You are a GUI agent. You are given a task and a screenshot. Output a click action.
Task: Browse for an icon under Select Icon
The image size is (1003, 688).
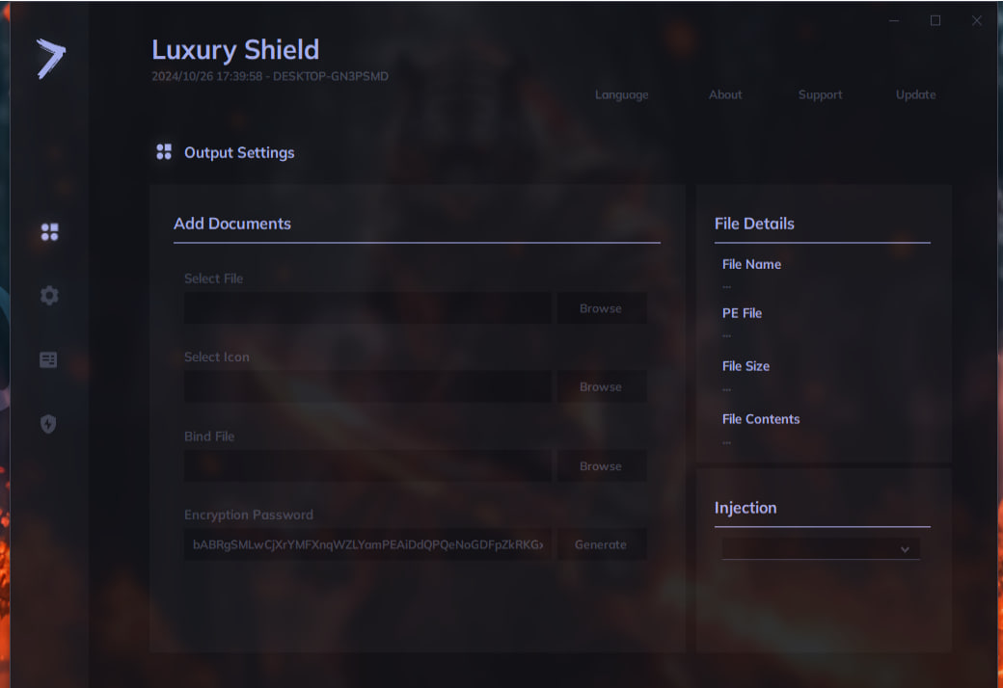click(601, 387)
